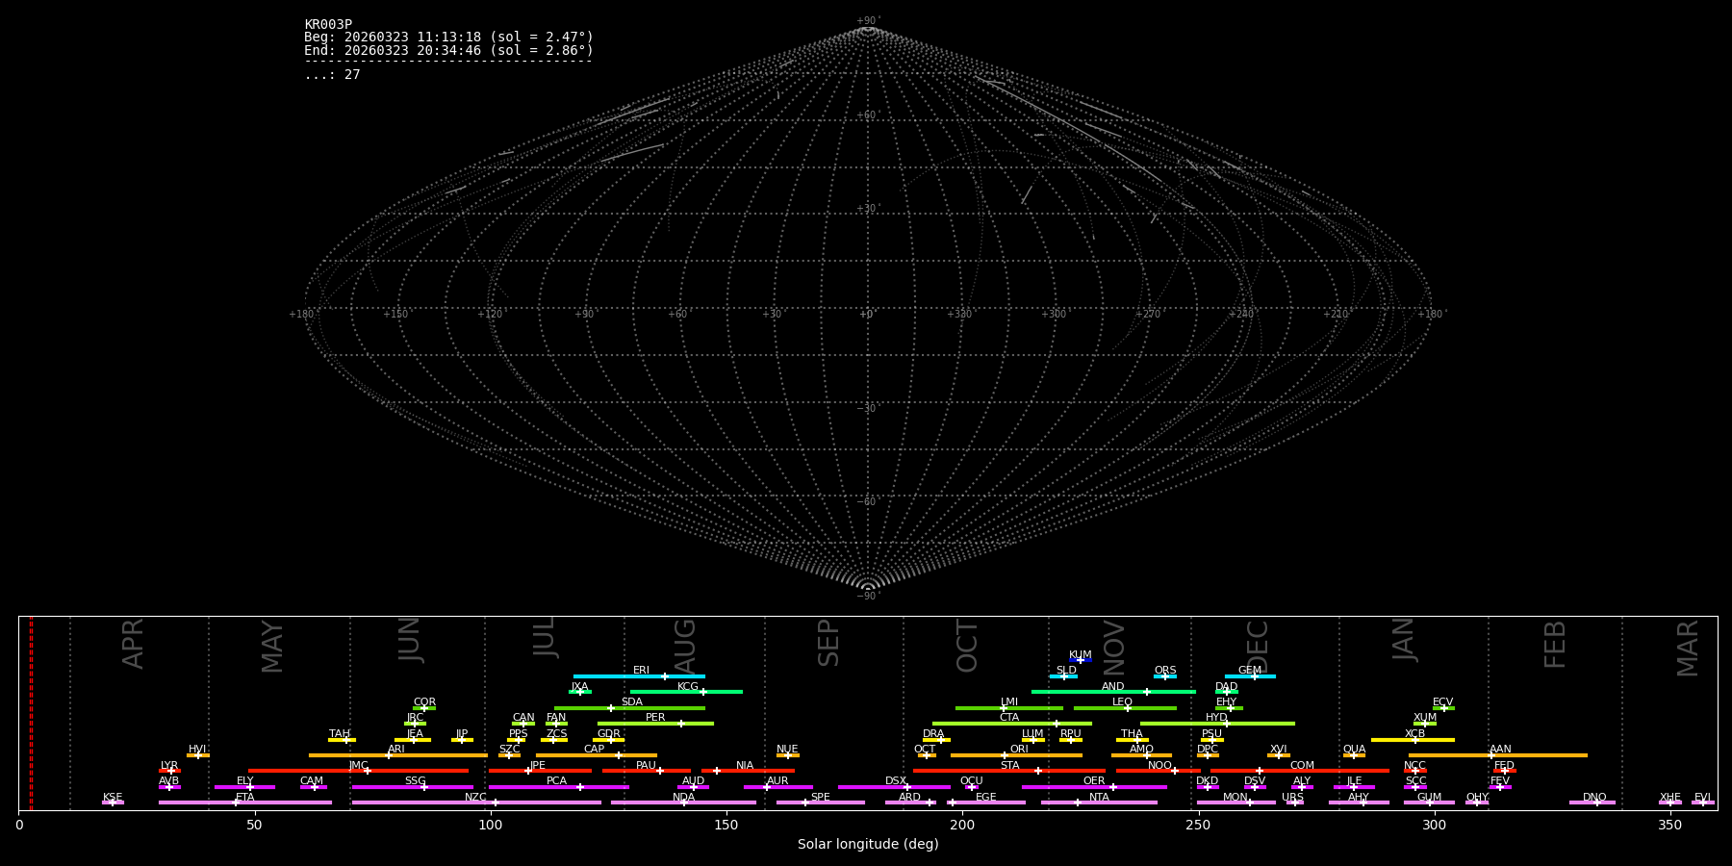This screenshot has width=1732, height=866.
Task: Click the CAP shower label
Action: coord(594,750)
